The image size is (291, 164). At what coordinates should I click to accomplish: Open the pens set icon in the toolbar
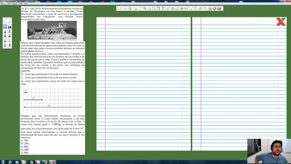tap(210, 8)
